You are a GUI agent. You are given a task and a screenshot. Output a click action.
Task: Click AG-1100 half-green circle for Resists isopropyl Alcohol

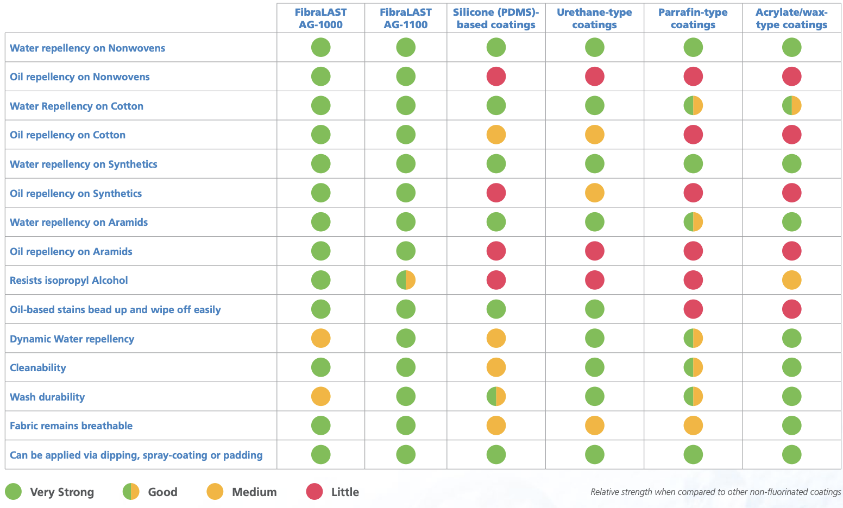point(406,280)
